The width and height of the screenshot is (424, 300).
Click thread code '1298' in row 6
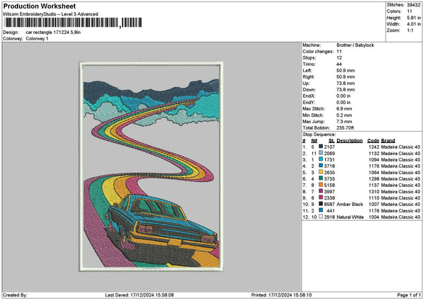[x=374, y=179]
